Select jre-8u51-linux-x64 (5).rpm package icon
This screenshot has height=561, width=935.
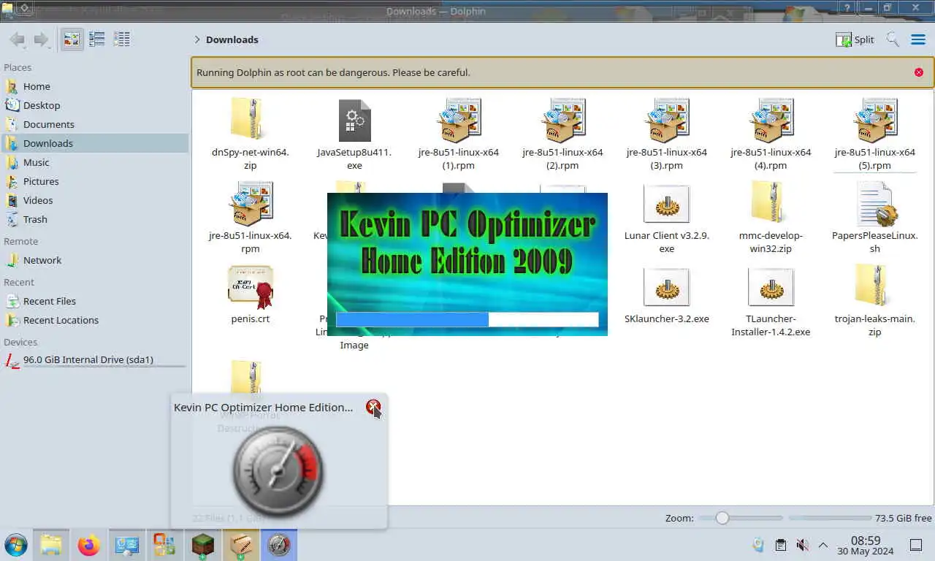875,121
